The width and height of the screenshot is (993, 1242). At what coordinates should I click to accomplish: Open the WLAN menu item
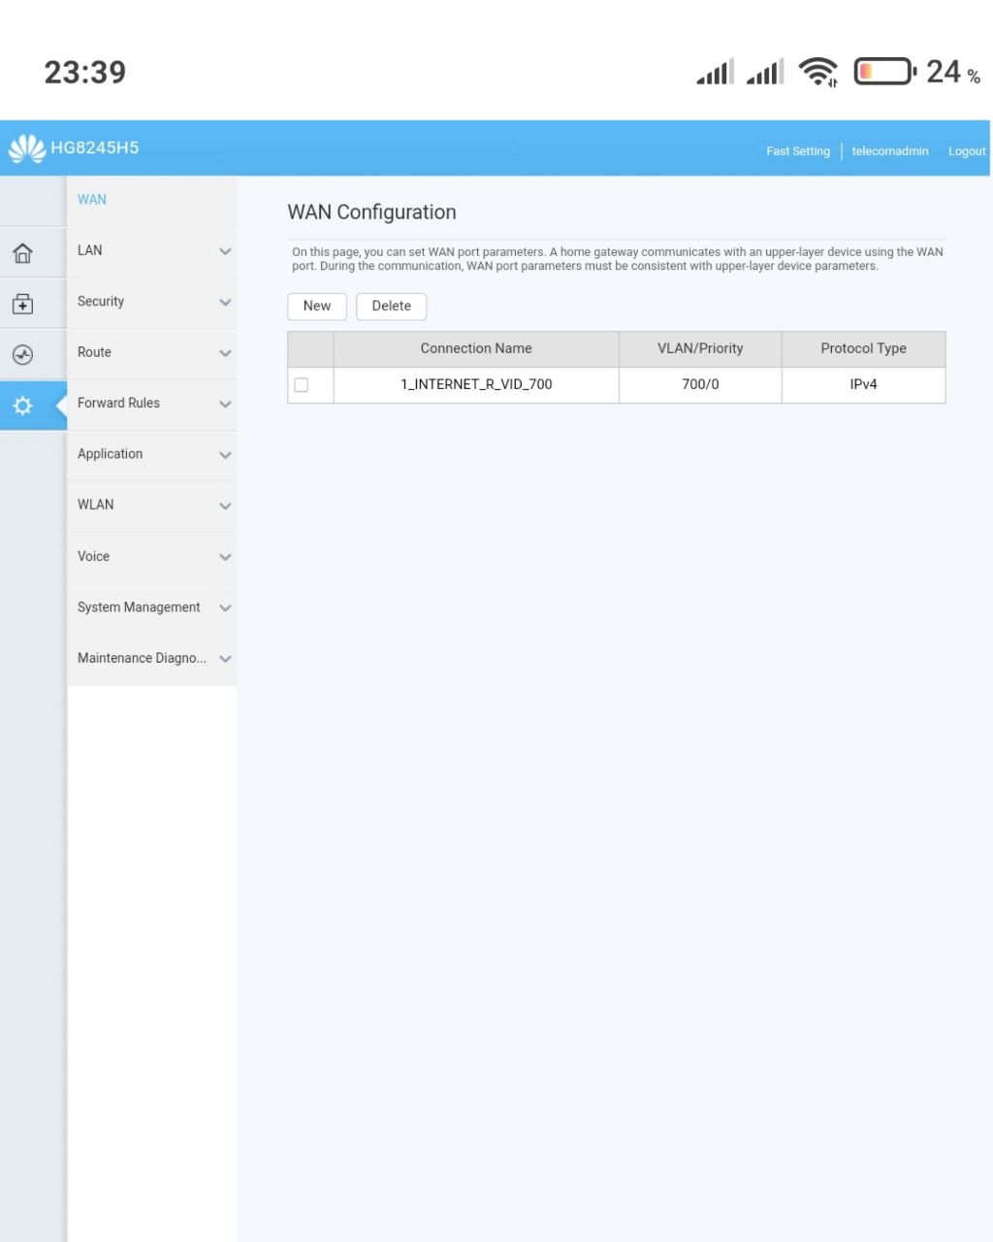coord(151,505)
